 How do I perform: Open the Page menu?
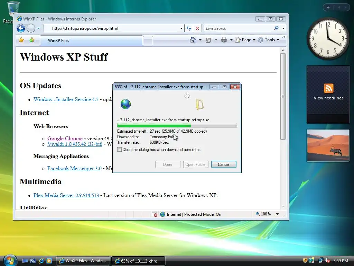245,40
